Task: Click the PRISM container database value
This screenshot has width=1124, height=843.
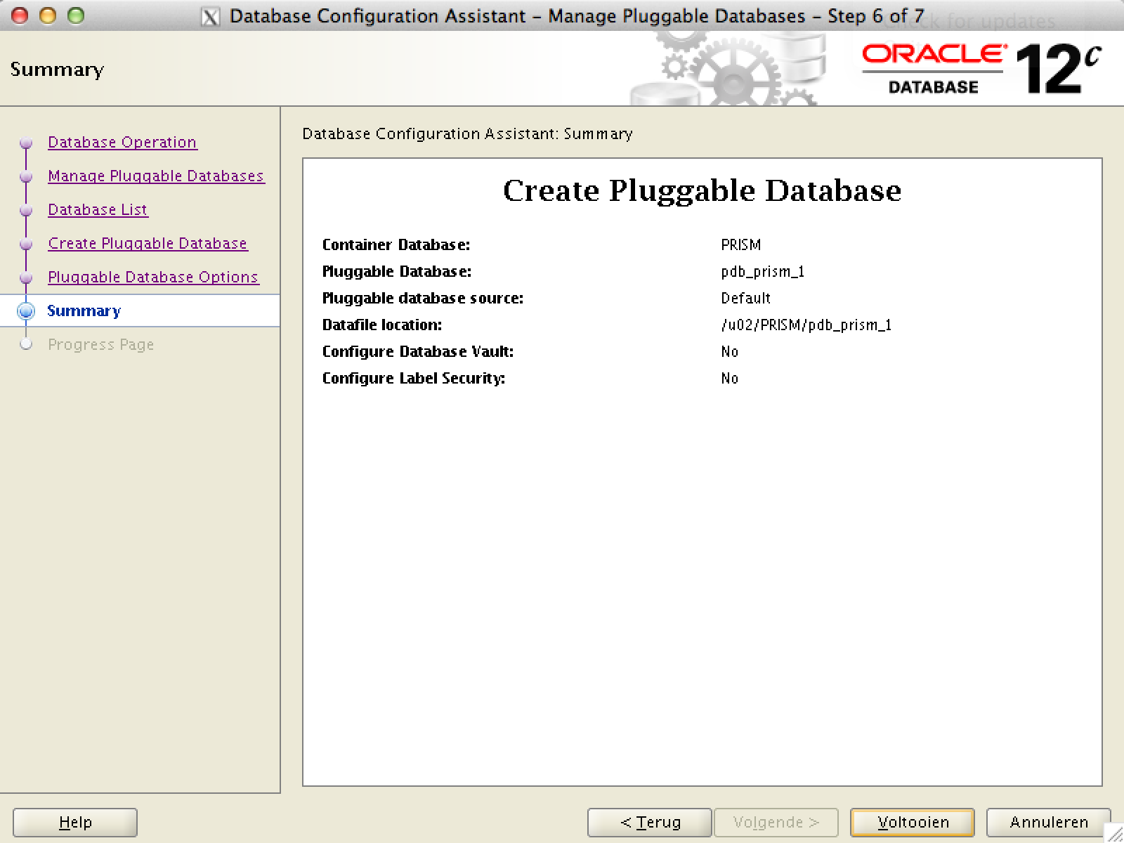Action: point(741,244)
